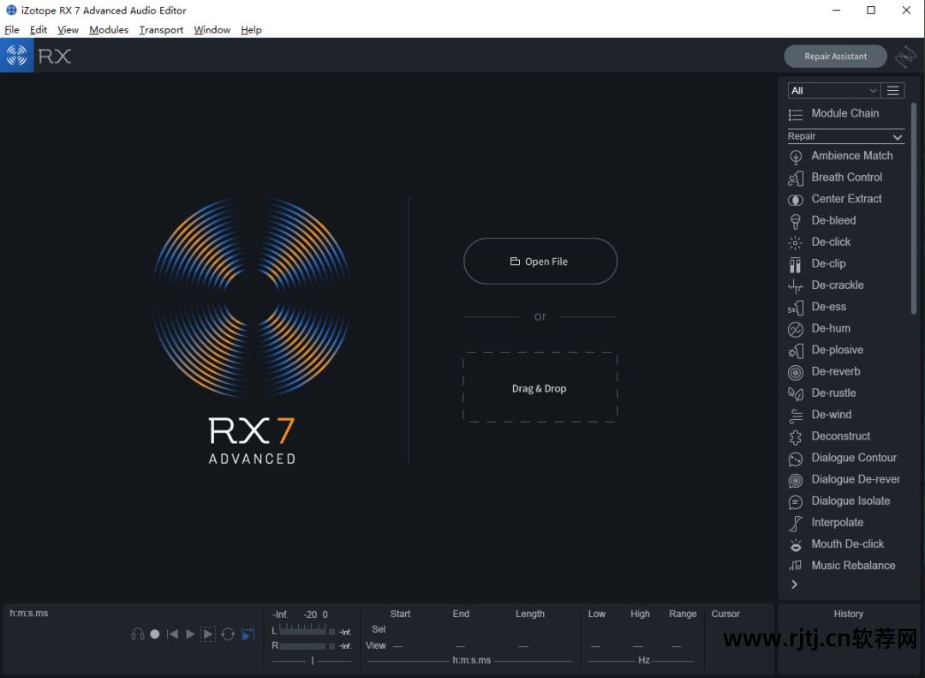Viewport: 925px width, 678px height.
Task: Play the selection only
Action: point(208,634)
